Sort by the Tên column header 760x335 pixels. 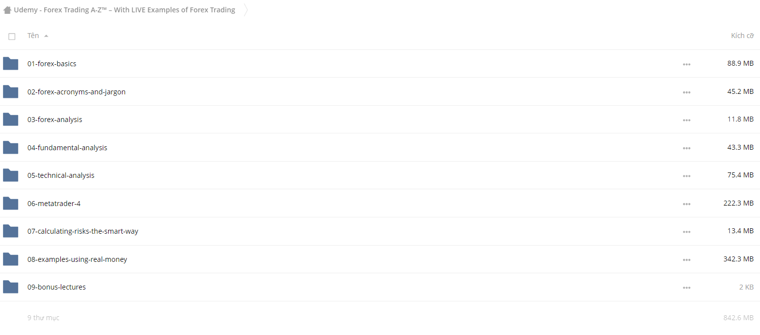pos(33,36)
